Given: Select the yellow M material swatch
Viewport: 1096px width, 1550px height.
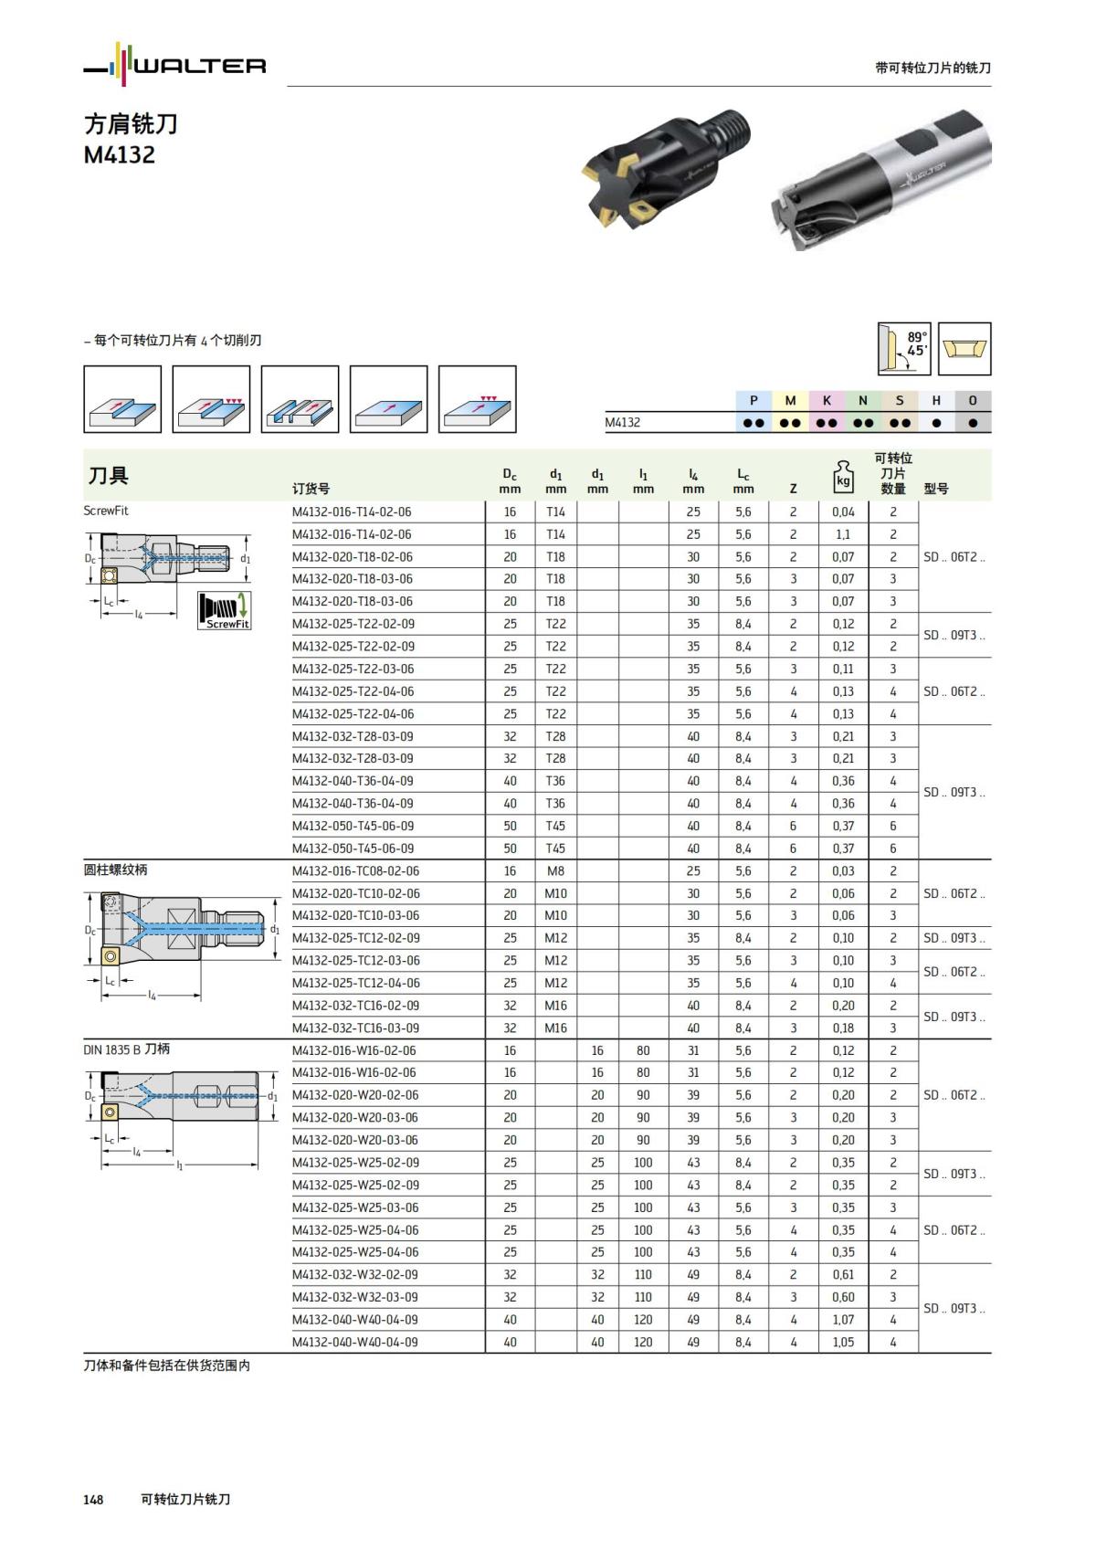Looking at the screenshot, I should [790, 400].
